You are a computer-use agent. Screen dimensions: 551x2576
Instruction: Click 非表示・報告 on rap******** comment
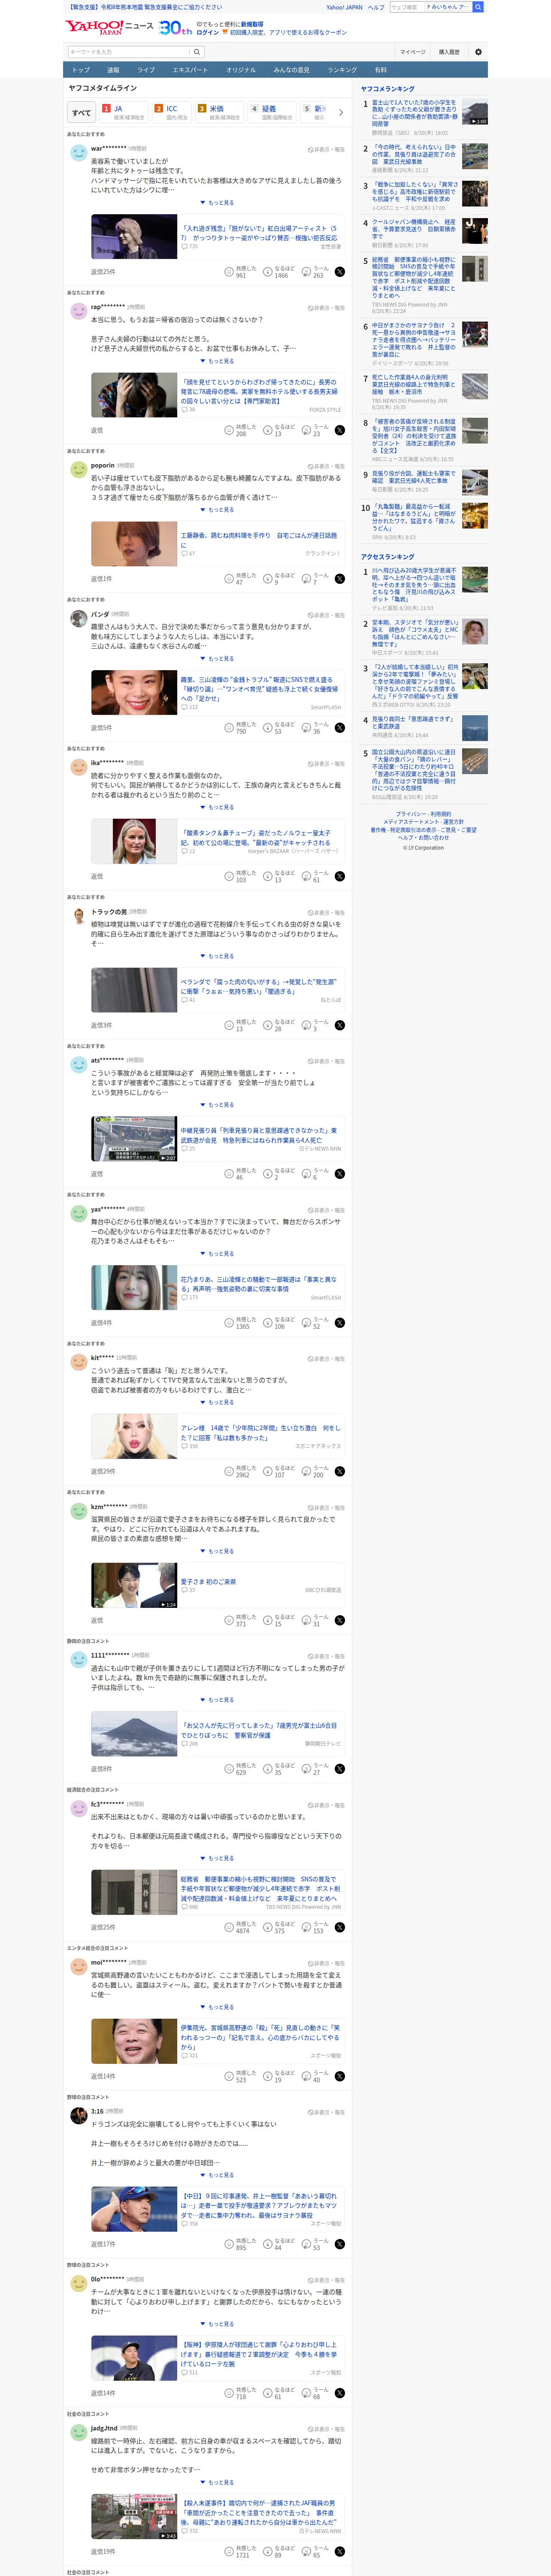point(326,308)
